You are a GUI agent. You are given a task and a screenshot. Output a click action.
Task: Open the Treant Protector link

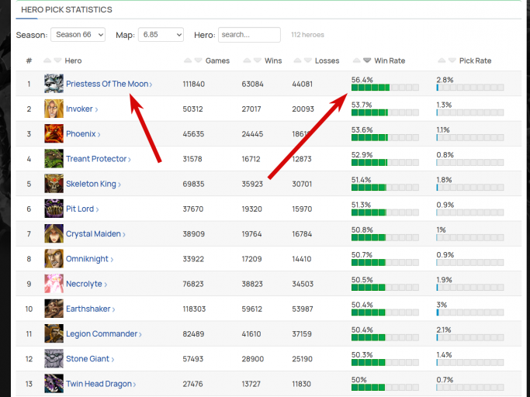(99, 159)
